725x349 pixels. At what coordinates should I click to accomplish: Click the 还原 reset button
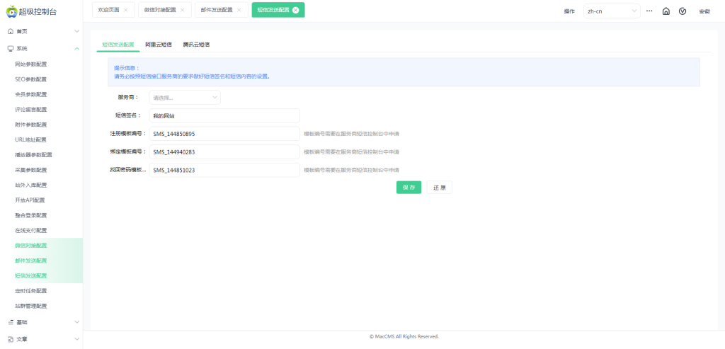pyautogui.click(x=439, y=188)
